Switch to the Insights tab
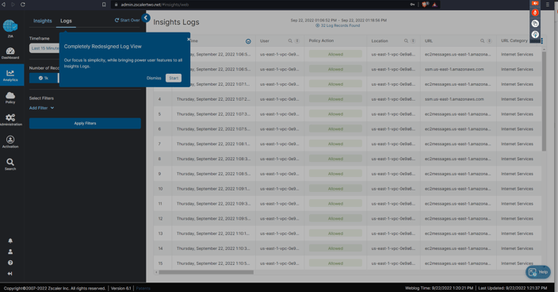This screenshot has width=558, height=292. (x=43, y=21)
